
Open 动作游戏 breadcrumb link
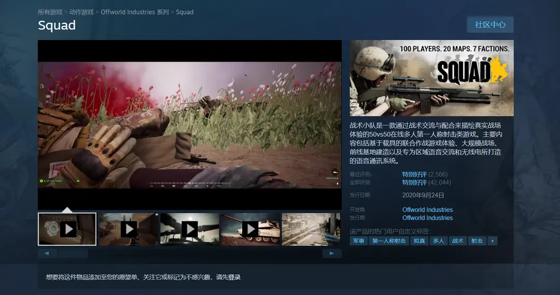click(x=81, y=12)
